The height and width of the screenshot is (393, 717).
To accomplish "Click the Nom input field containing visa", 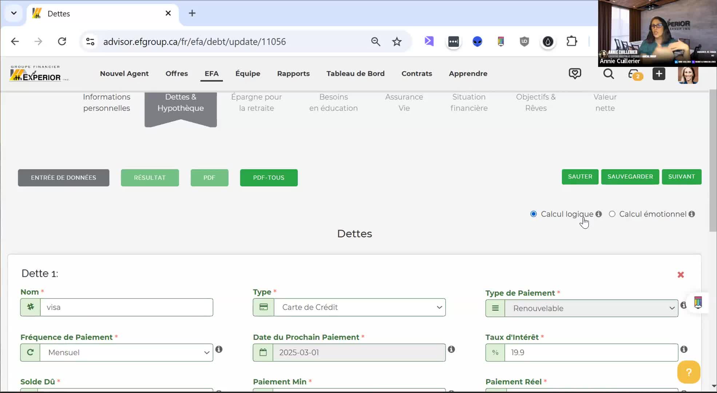I will point(126,307).
